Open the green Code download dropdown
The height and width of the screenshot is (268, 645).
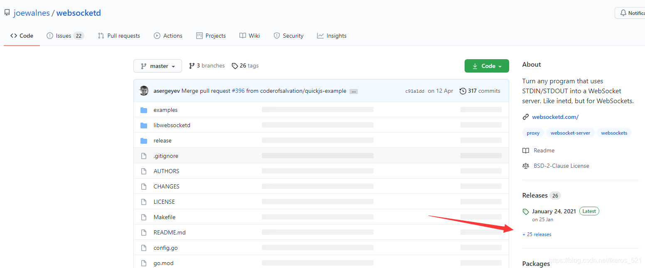487,66
